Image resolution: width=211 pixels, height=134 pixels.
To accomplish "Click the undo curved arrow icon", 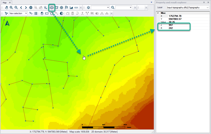I will point(77,14).
